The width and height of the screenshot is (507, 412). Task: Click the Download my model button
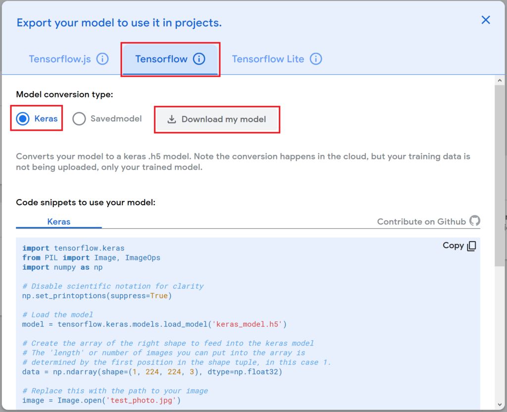click(217, 119)
